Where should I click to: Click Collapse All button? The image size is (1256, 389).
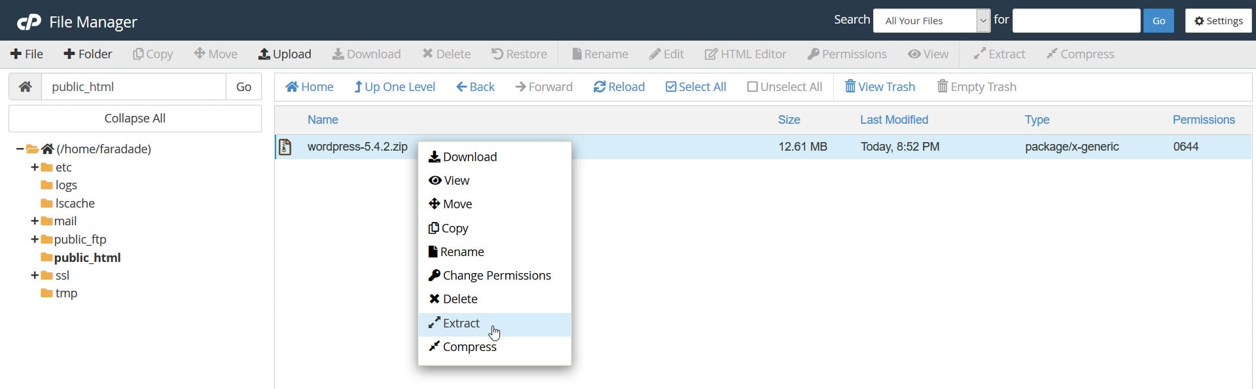point(135,119)
